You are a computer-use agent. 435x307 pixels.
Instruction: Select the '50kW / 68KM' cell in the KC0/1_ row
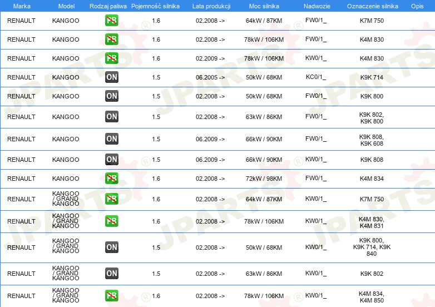pos(264,77)
